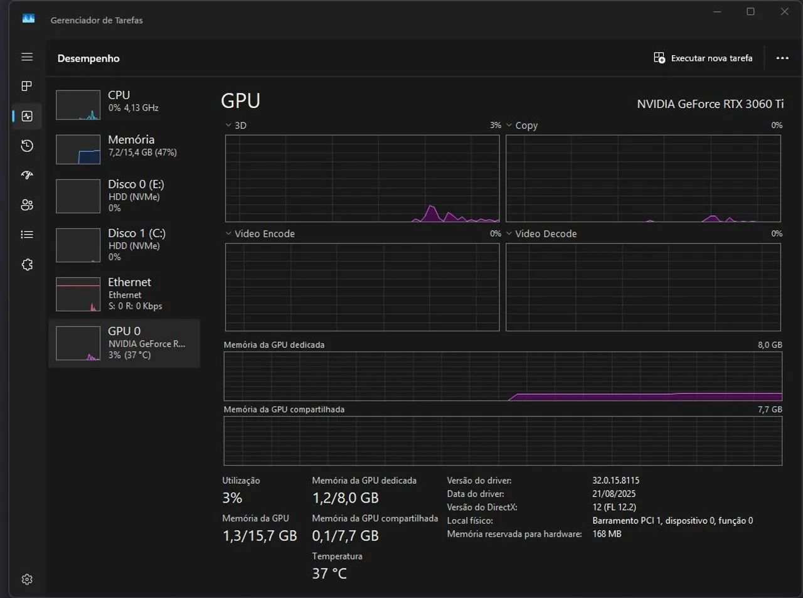This screenshot has width=803, height=598.
Task: Select Disco 1 (C:) performance item
Action: [x=124, y=245]
